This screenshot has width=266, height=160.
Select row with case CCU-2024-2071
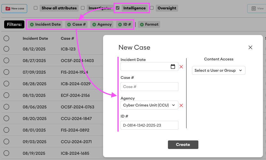point(6,142)
